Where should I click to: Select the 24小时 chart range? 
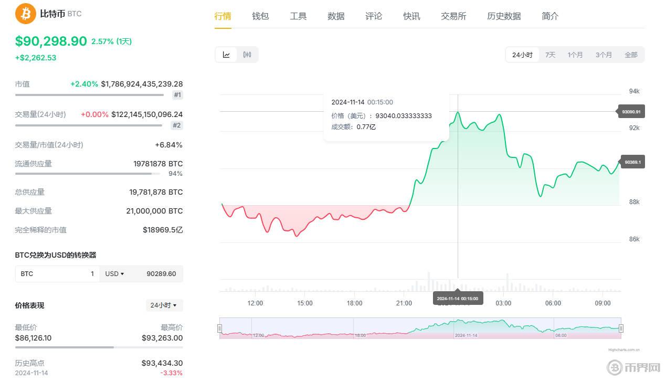(x=522, y=55)
